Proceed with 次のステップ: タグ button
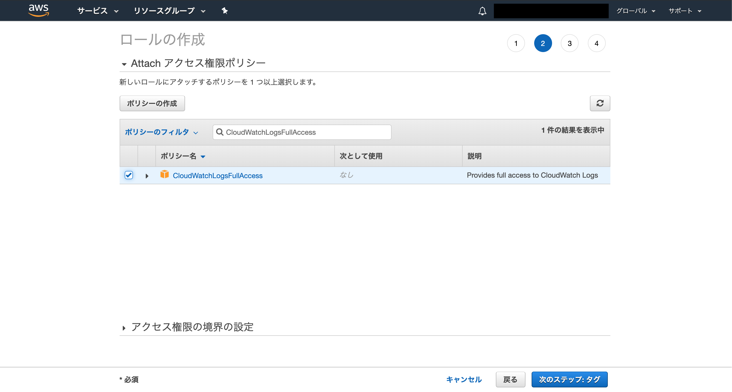This screenshot has height=392, width=732. click(569, 379)
